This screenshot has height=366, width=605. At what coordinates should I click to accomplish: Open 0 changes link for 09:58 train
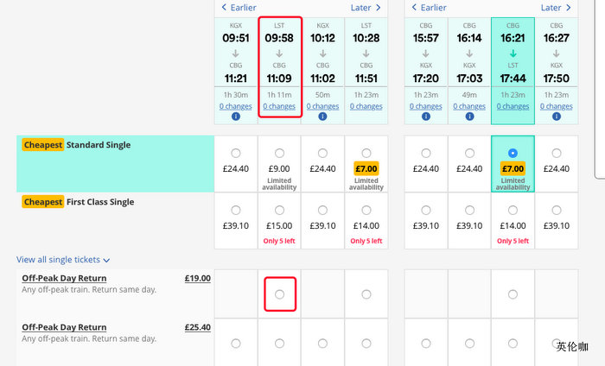[x=279, y=106]
